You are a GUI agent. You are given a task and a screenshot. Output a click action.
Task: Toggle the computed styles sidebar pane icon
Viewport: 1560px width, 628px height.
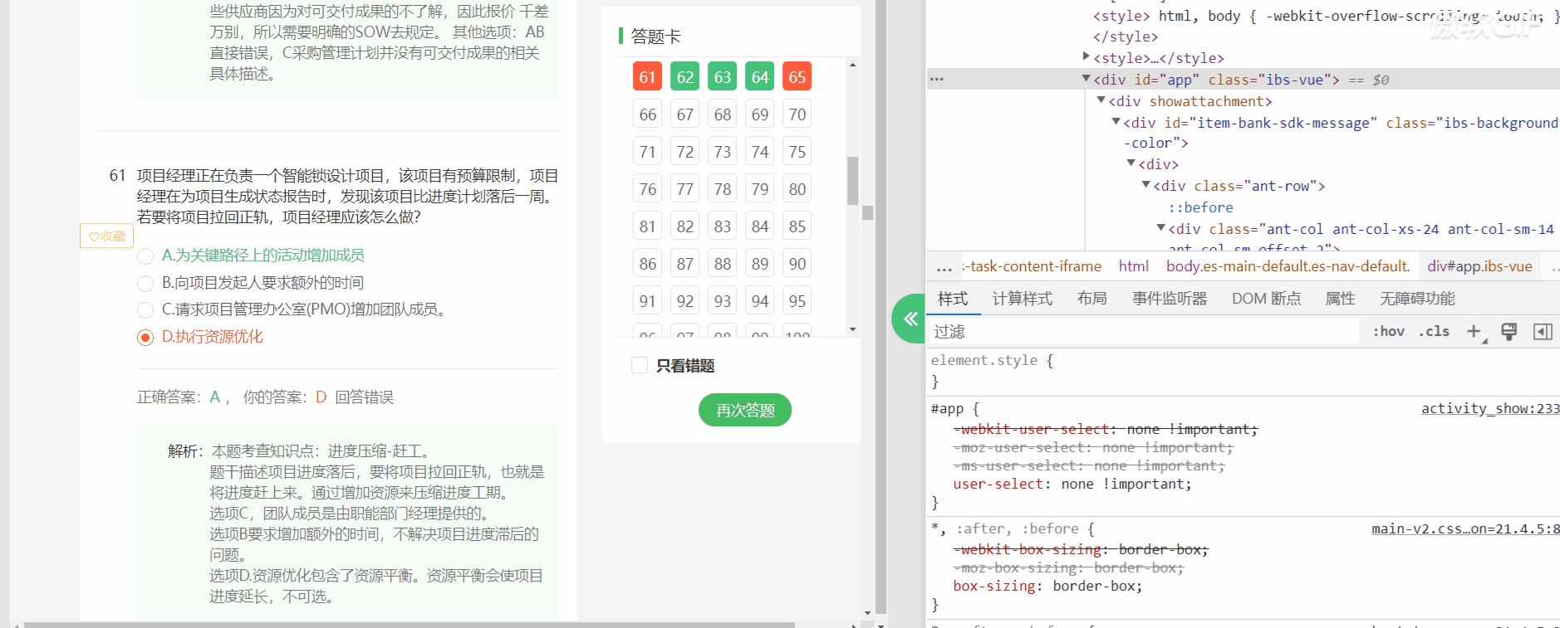[x=1543, y=332]
